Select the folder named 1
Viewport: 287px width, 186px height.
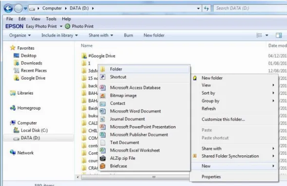[x=86, y=63]
